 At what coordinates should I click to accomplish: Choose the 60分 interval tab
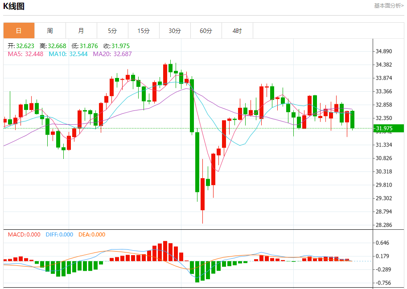(206, 31)
